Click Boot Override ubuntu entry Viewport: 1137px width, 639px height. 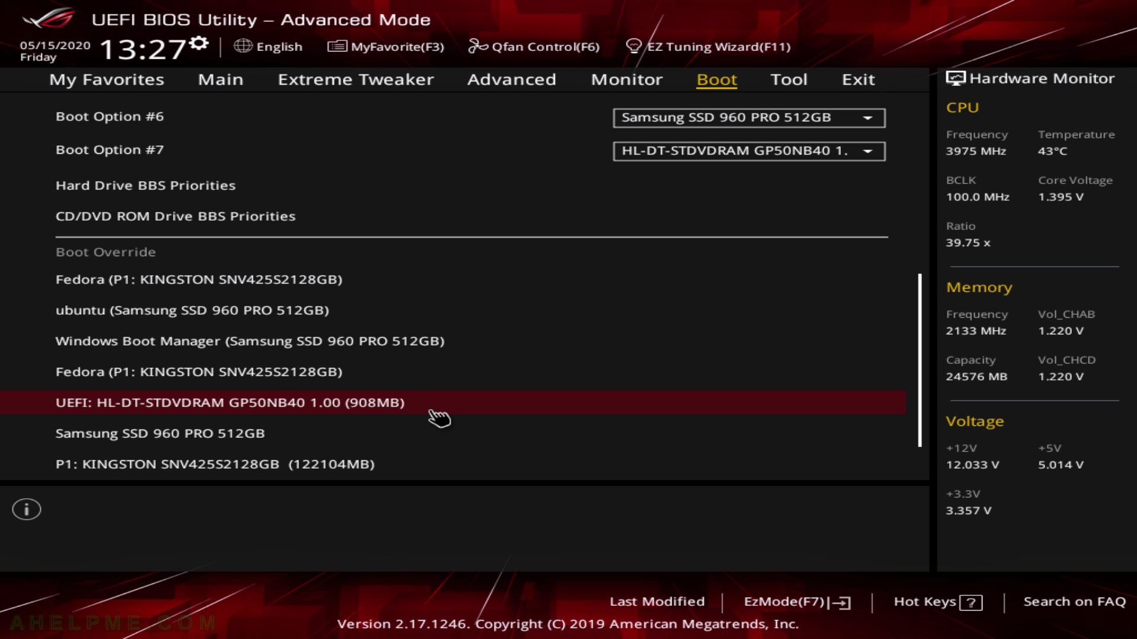click(x=192, y=310)
